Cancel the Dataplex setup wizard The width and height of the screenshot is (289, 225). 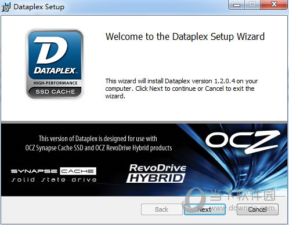[258, 209]
